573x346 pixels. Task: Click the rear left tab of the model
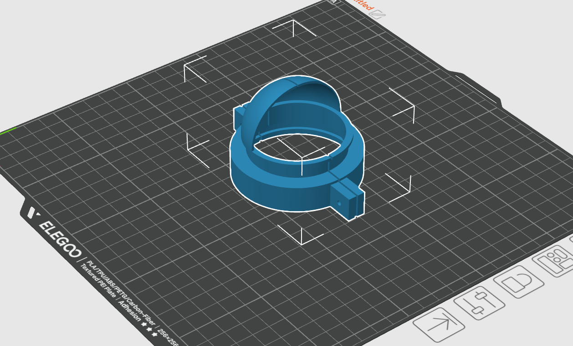coord(238,118)
